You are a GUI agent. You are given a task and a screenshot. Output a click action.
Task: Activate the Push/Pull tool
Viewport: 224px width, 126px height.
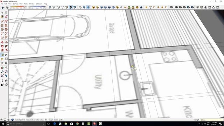pos(6,42)
